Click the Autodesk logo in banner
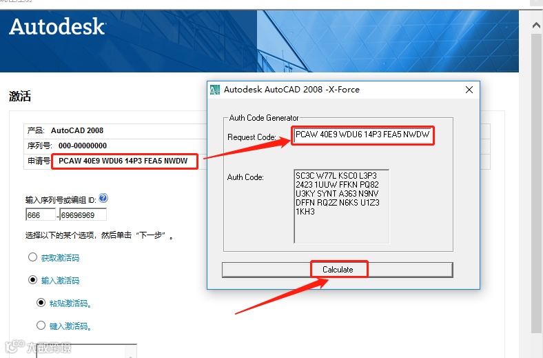 57,26
